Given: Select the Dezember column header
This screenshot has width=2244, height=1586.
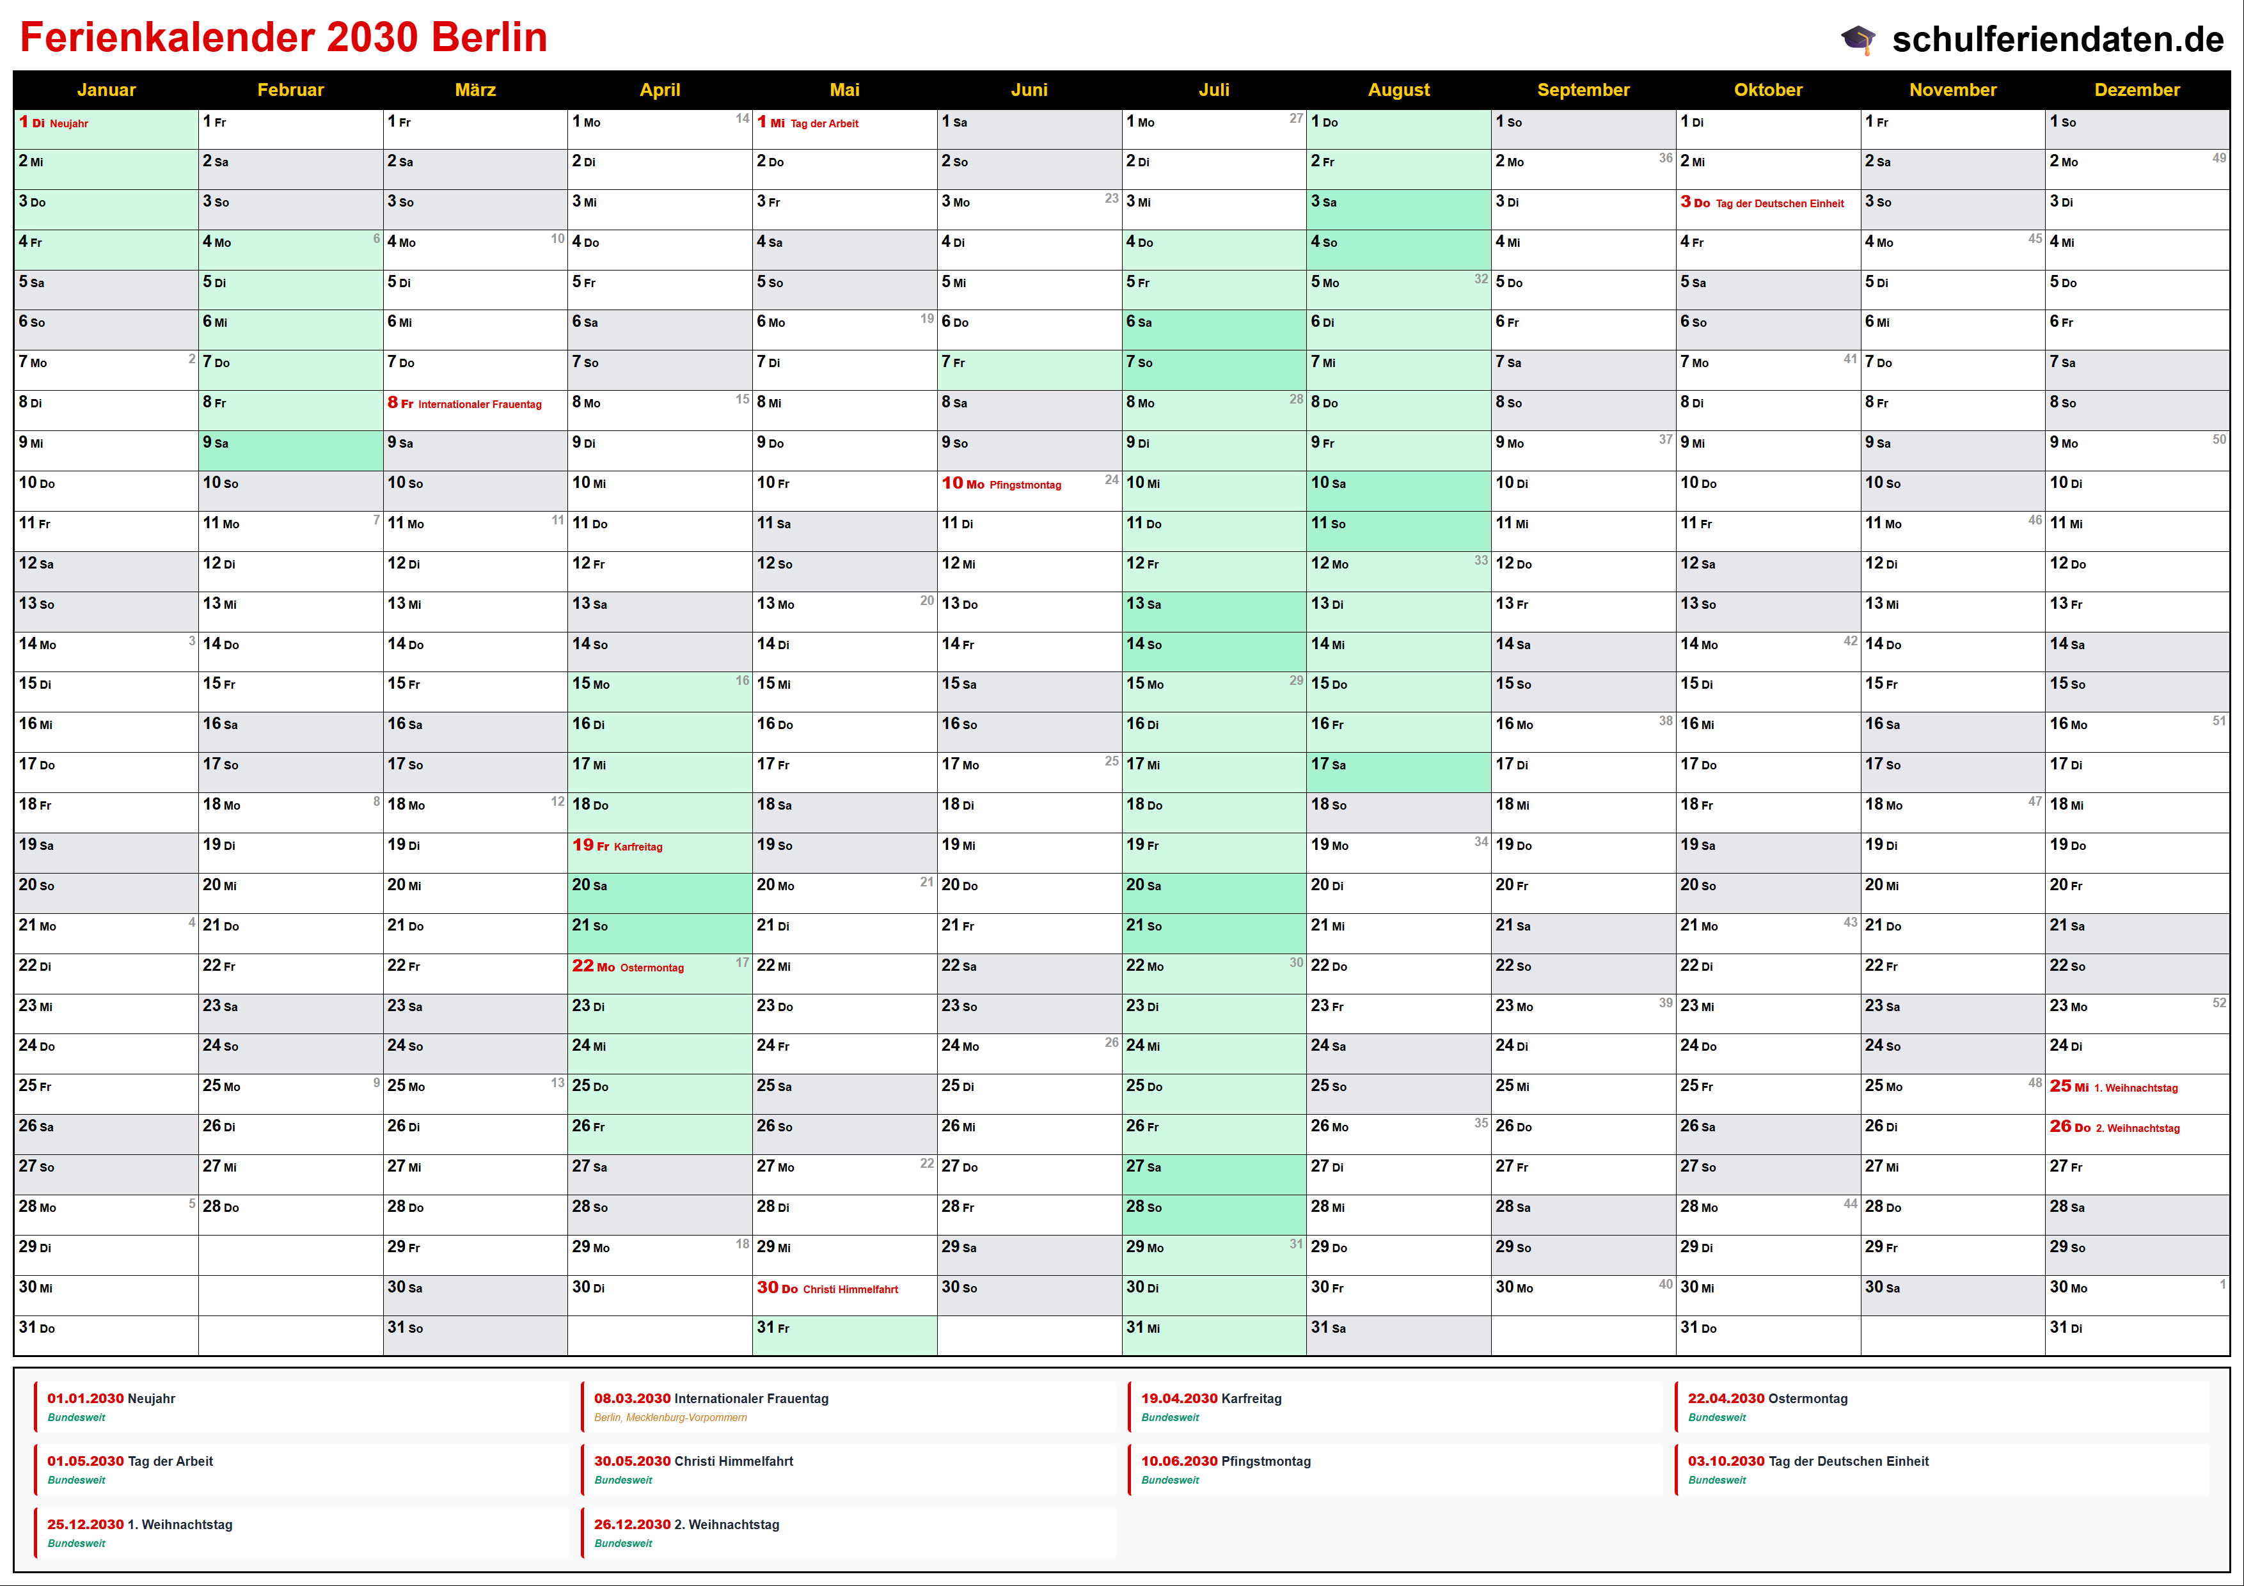Looking at the screenshot, I should click(2137, 90).
